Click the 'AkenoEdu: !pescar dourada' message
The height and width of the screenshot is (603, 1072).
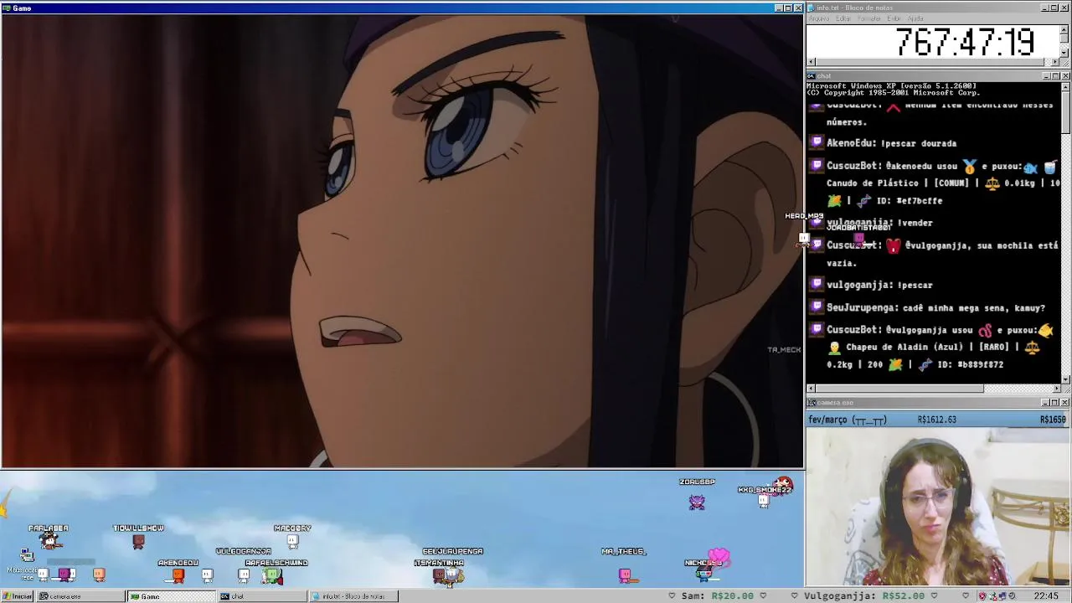click(891, 143)
